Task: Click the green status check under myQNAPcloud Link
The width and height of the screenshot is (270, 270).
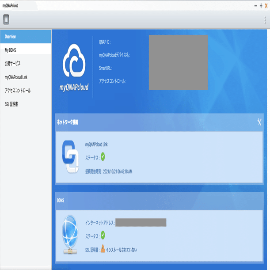Action: pos(103,156)
